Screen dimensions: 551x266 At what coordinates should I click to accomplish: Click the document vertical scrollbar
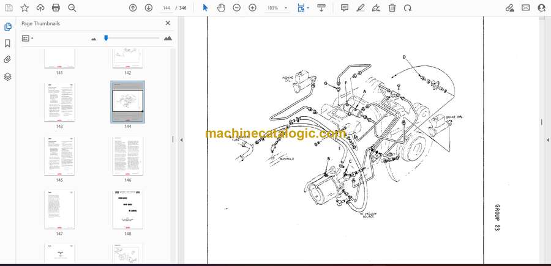tap(542, 139)
